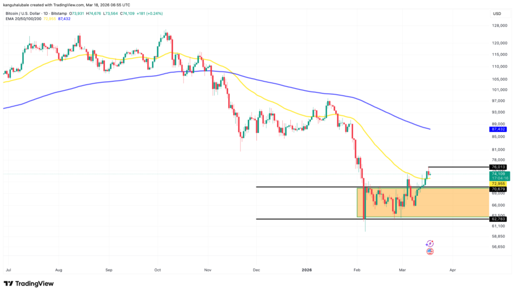
Task: Click the US flag economic event icon
Action: 430,251
